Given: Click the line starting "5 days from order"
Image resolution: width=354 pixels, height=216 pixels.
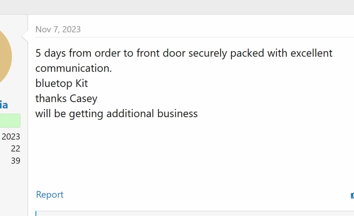Looking at the screenshot, I should coord(184,53).
